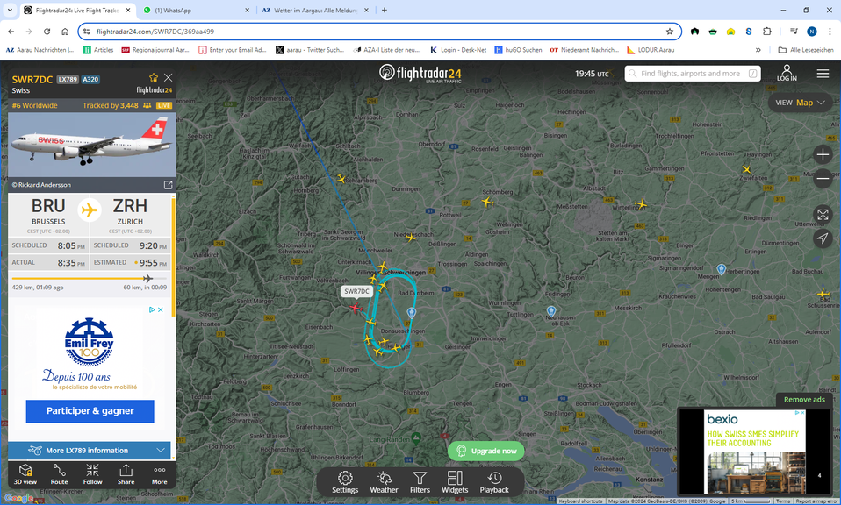Select the red SWR7DC aircraft on map
841x505 pixels.
pyautogui.click(x=355, y=308)
